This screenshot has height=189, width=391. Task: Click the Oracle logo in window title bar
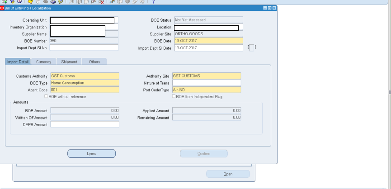[x=2, y=8]
